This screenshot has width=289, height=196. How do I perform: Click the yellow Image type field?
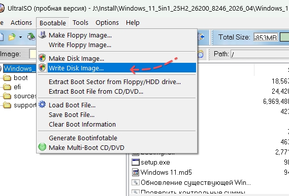33,54
